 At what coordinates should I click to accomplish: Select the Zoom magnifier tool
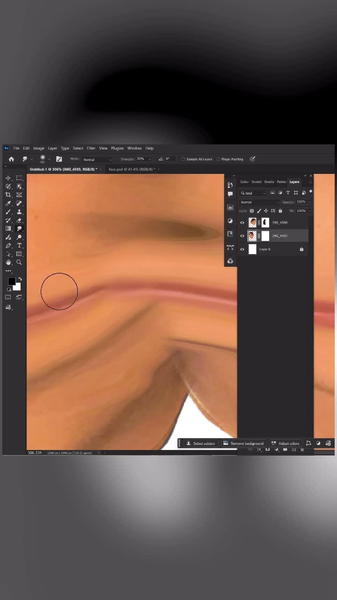19,262
